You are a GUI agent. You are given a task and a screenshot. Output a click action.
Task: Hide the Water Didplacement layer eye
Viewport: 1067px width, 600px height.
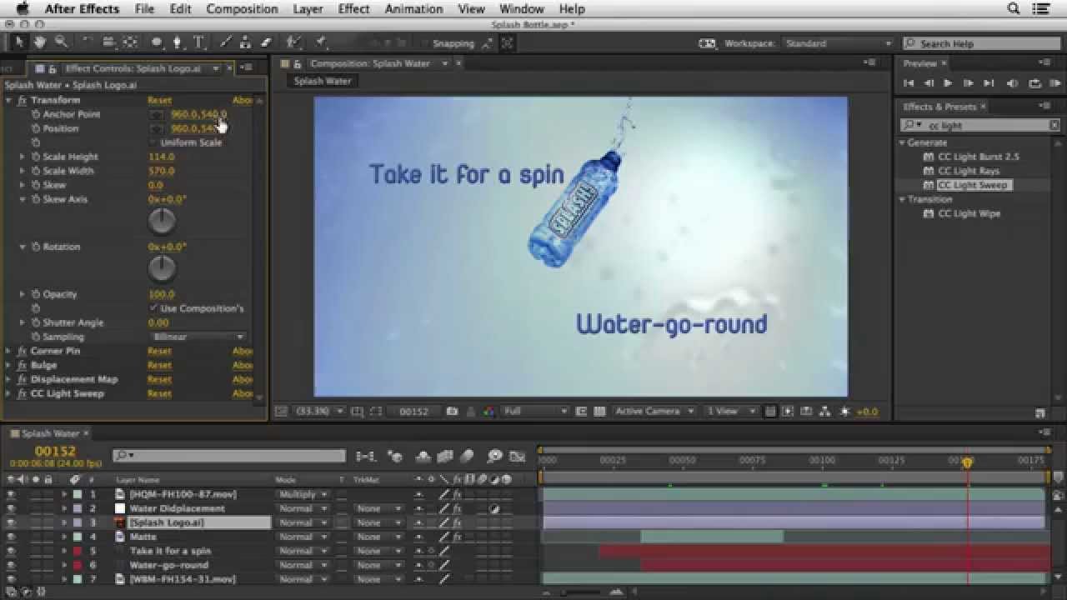click(x=11, y=508)
